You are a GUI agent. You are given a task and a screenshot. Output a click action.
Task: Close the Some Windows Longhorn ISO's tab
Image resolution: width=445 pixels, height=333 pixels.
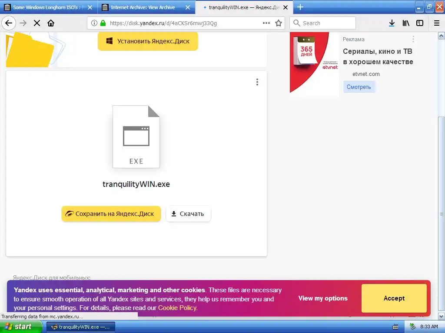point(90,7)
